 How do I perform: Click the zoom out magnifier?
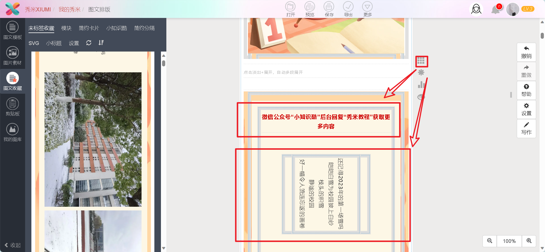[x=490, y=241]
